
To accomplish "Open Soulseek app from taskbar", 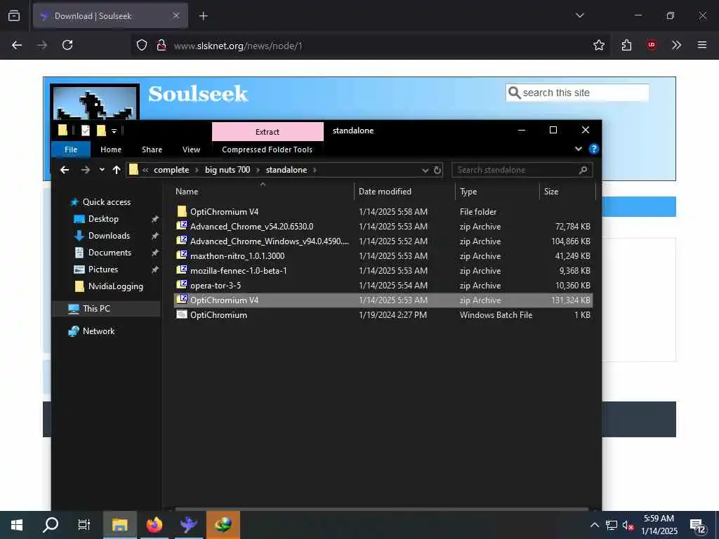I will (x=188, y=525).
